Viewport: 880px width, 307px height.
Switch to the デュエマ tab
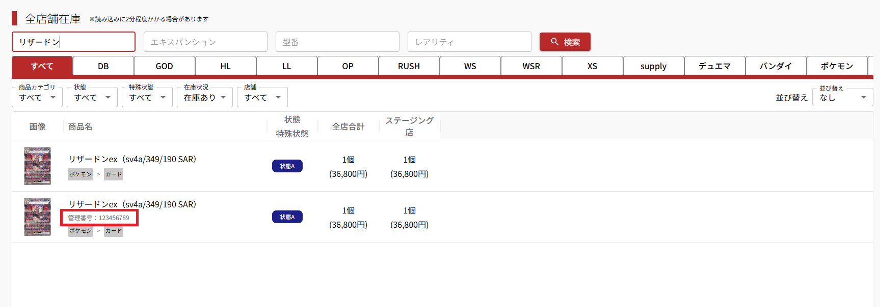click(714, 66)
